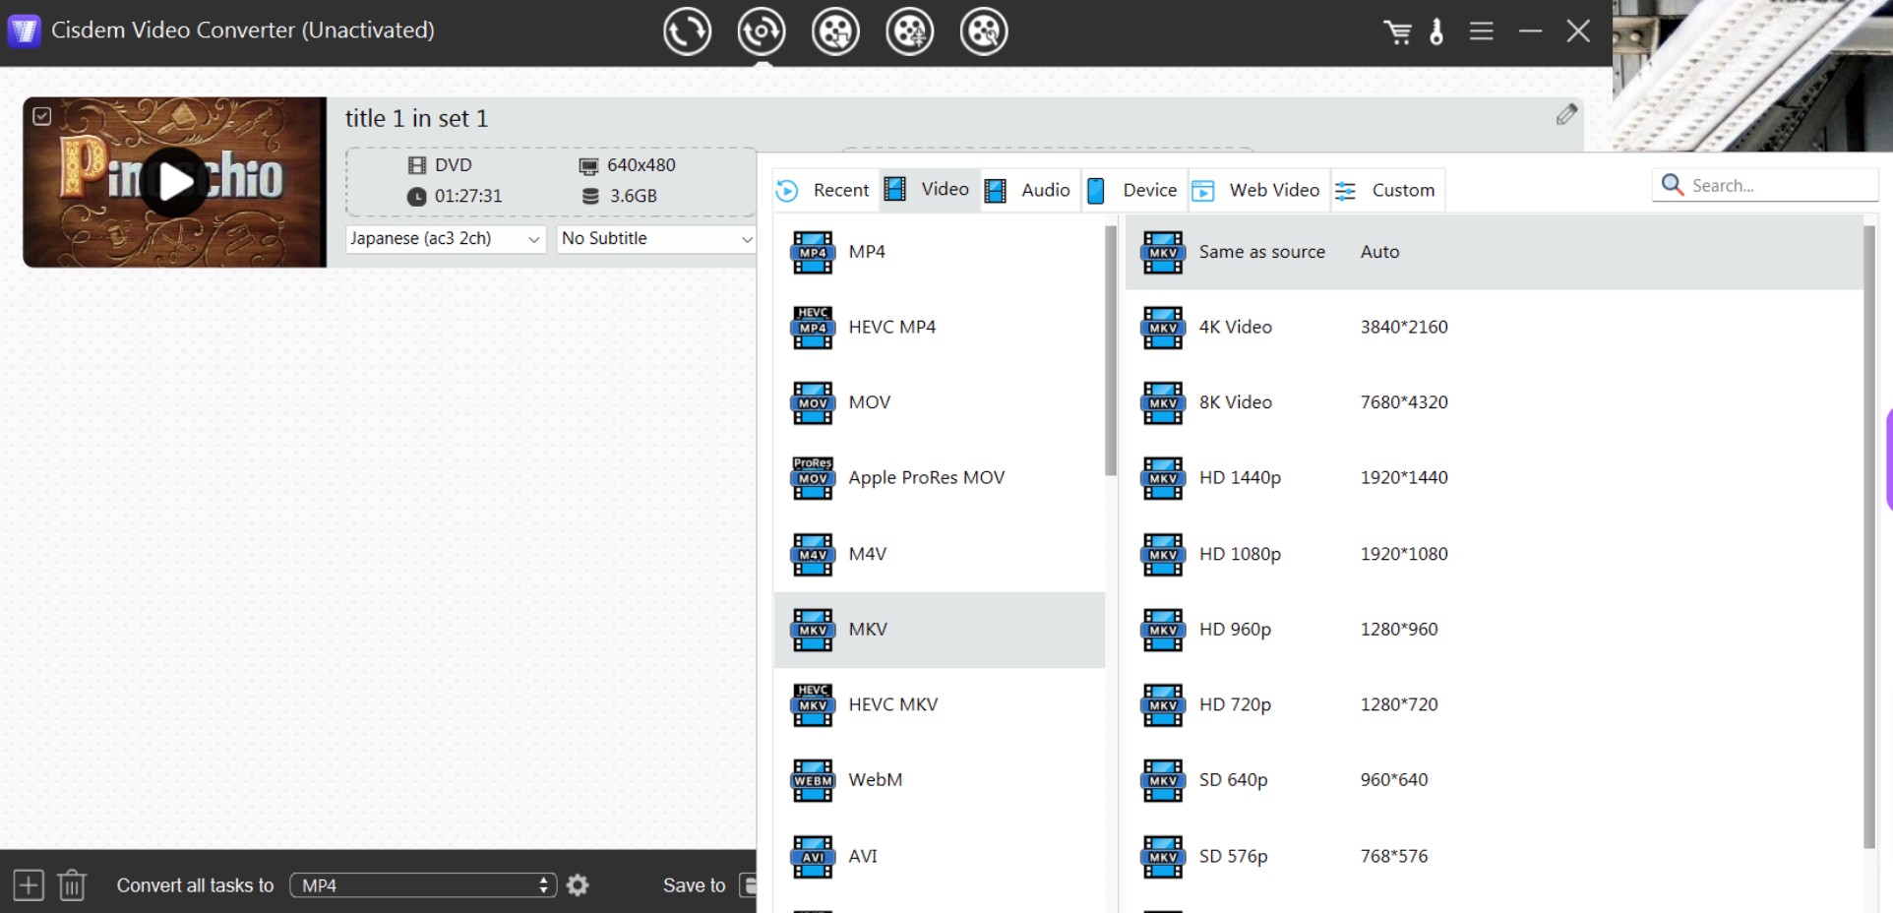Viewport: 1893px width, 913px height.
Task: Open Convert all tasks to MP4 dropdown
Action: tap(424, 885)
